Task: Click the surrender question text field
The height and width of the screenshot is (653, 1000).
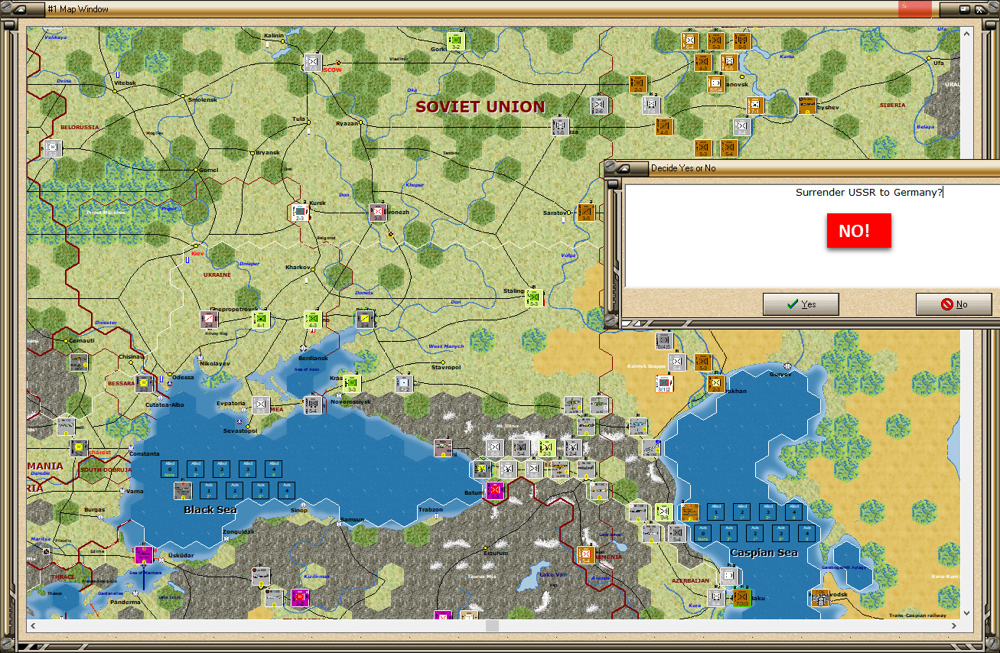Action: pos(813,236)
